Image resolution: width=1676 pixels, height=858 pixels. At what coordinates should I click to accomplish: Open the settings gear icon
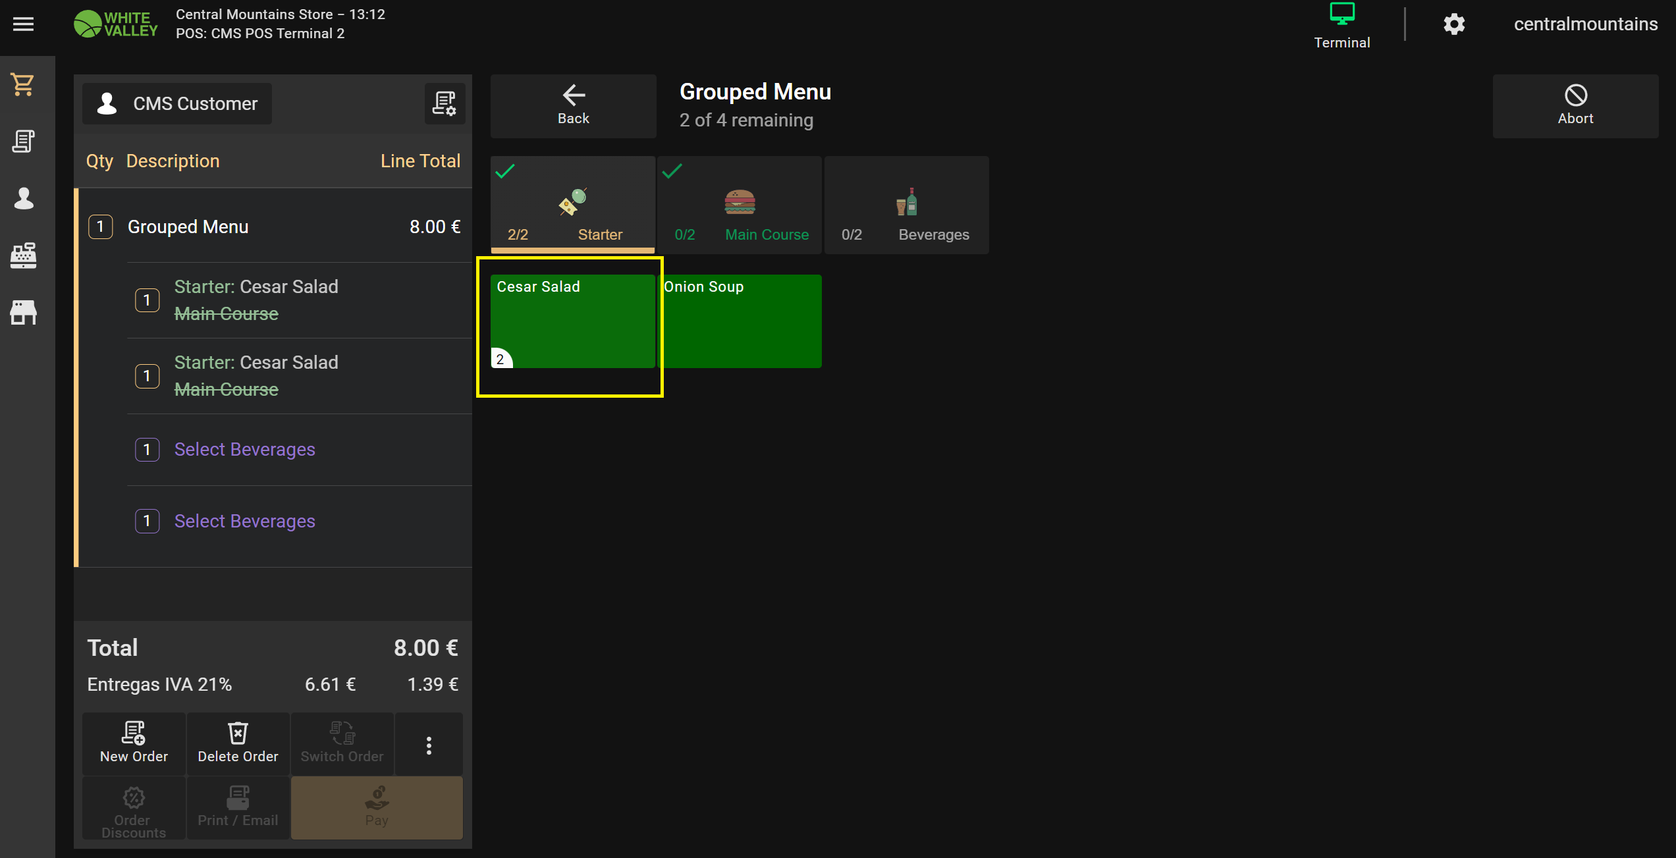click(x=1454, y=24)
